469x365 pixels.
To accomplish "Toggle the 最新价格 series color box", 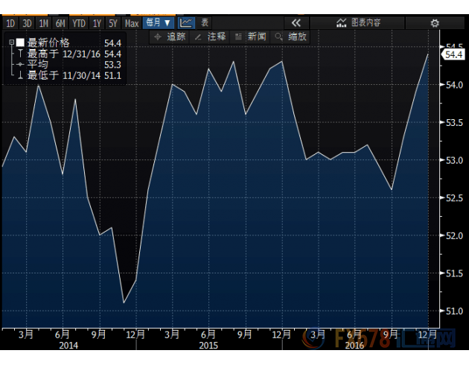I will click(x=20, y=42).
